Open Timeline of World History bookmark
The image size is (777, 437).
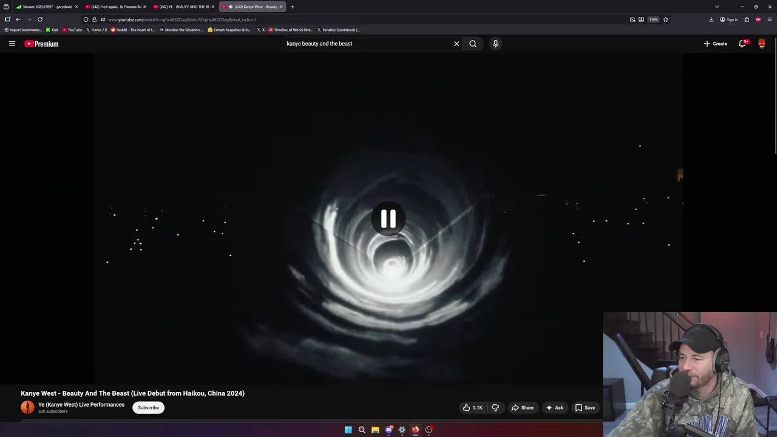click(x=290, y=30)
